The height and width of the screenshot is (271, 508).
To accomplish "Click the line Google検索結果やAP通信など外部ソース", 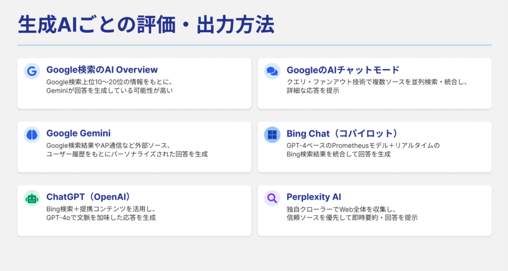I will [108, 146].
